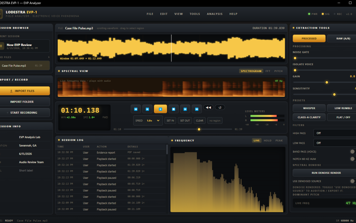This screenshot has height=223, width=356.
Task: Open the Low Pass filter dropdown
Action: tap(335, 143)
